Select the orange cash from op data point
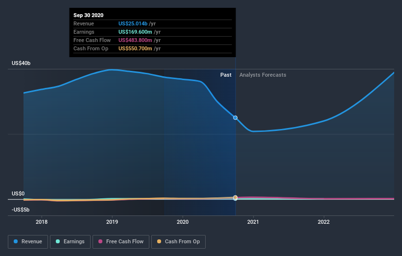The width and height of the screenshot is (402, 256). [236, 197]
